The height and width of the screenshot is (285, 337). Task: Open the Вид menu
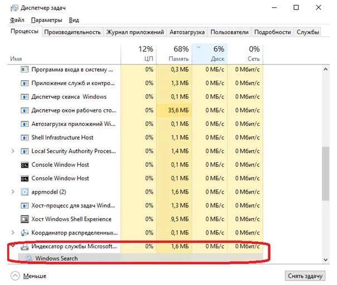74,20
